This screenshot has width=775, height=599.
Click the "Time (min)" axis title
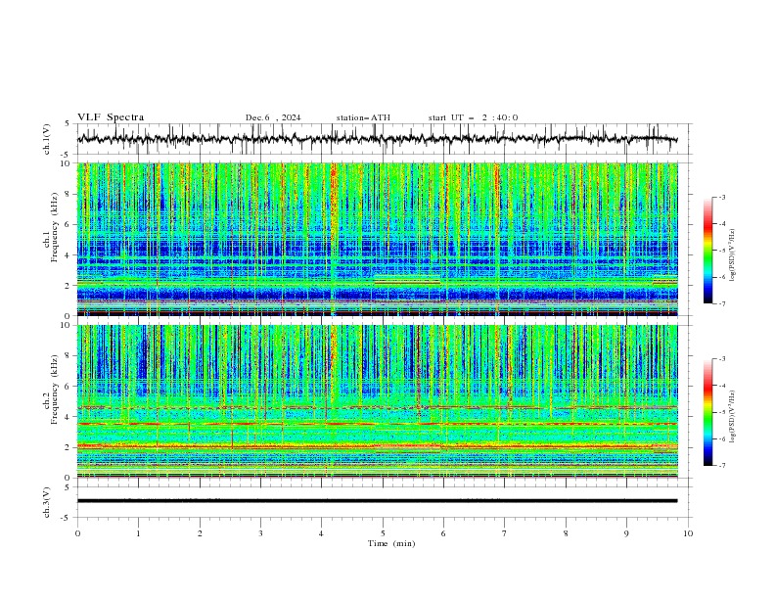coord(391,543)
